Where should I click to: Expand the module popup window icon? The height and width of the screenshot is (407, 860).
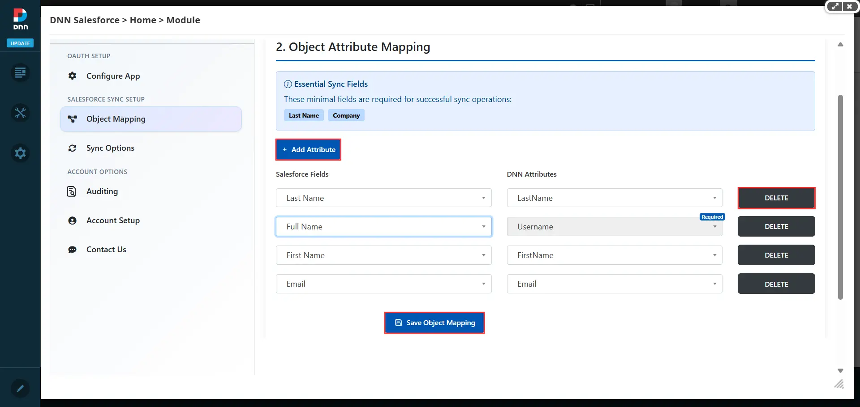tap(835, 7)
